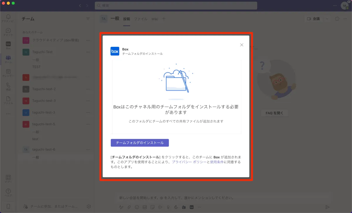Open channel more options ellipsis in header
The width and height of the screenshot is (352, 213).
[x=345, y=19]
